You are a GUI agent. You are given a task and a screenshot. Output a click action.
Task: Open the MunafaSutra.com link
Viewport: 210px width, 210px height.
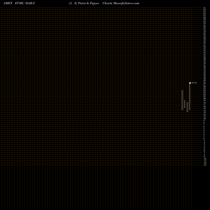pyautogui.click(x=126, y=3)
